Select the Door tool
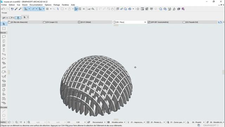The height and width of the screenshot is (127, 225). [4, 41]
